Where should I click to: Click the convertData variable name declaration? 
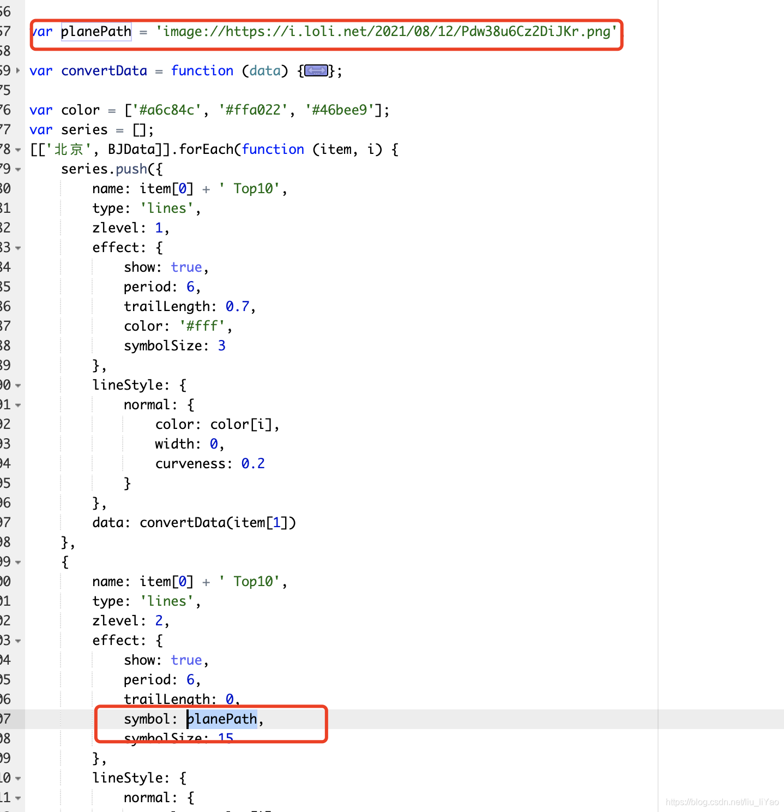coord(104,71)
